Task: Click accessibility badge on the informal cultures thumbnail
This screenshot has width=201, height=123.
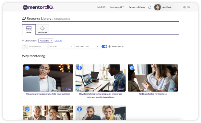Action: point(79,68)
